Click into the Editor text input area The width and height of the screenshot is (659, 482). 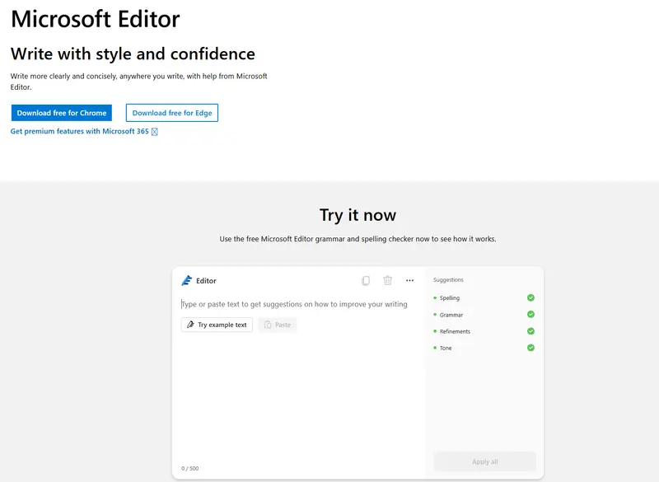click(294, 304)
